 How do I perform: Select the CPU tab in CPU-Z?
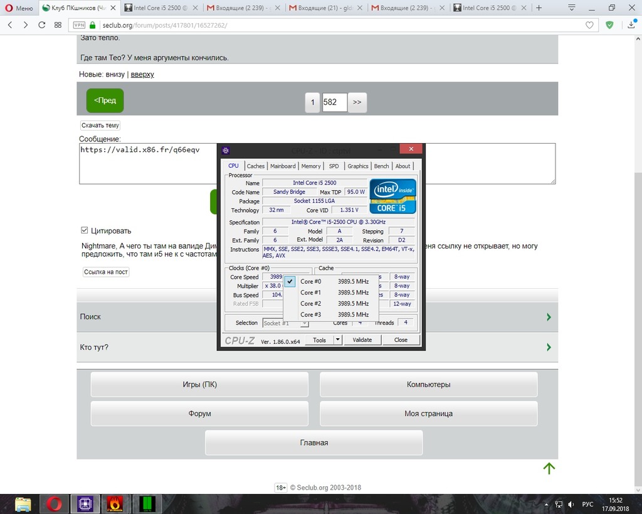[233, 166]
